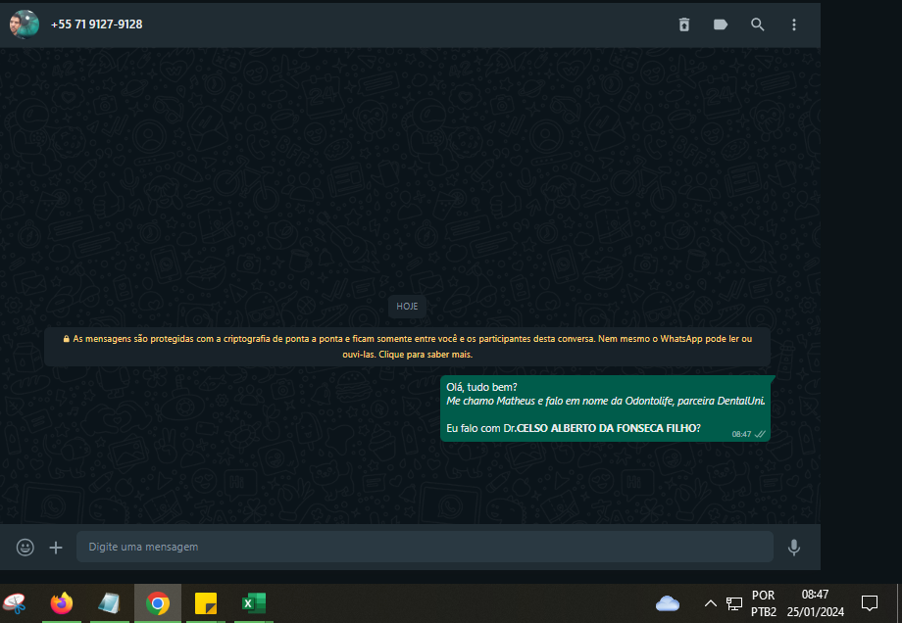Open Firefox from the taskbar
Viewport: 902px width, 623px height.
tap(62, 603)
